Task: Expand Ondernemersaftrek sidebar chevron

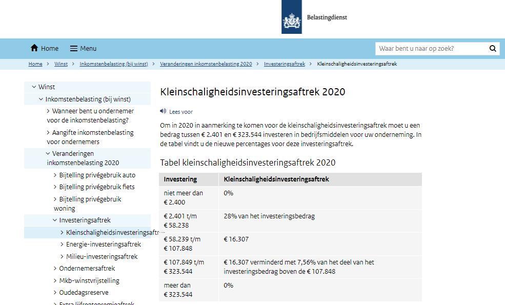Action: tap(55, 269)
